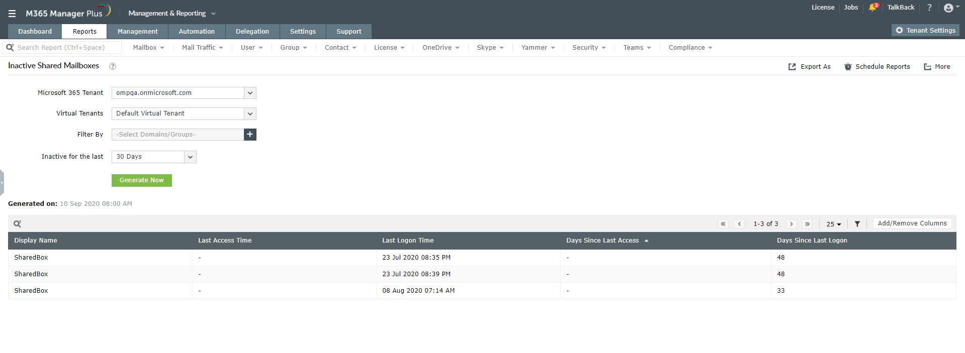Screen dimensions: 965x353
Task: Open the Support tab
Action: [349, 31]
